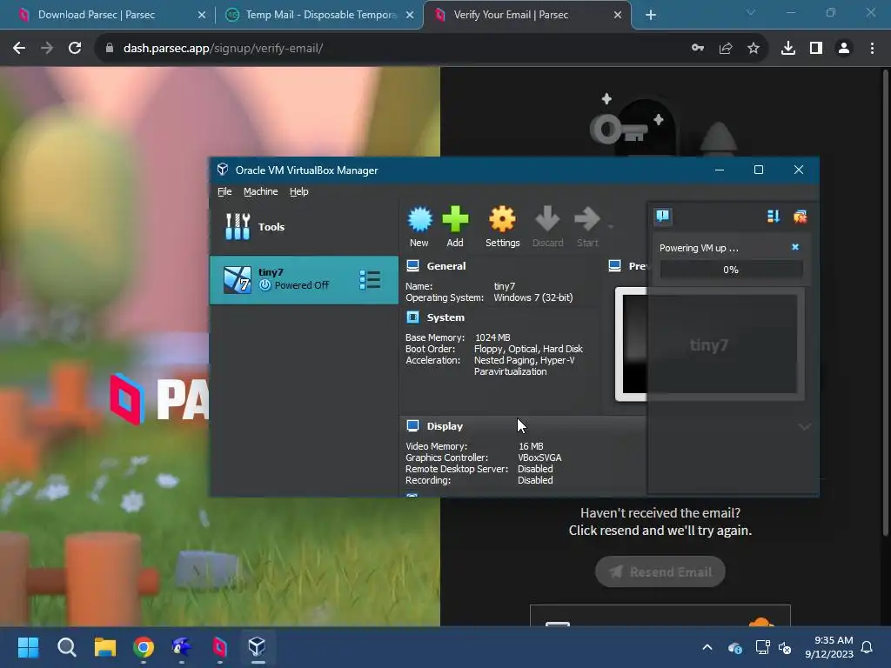Click the New machine icon in VirtualBox
891x668 pixels.
[x=420, y=227]
